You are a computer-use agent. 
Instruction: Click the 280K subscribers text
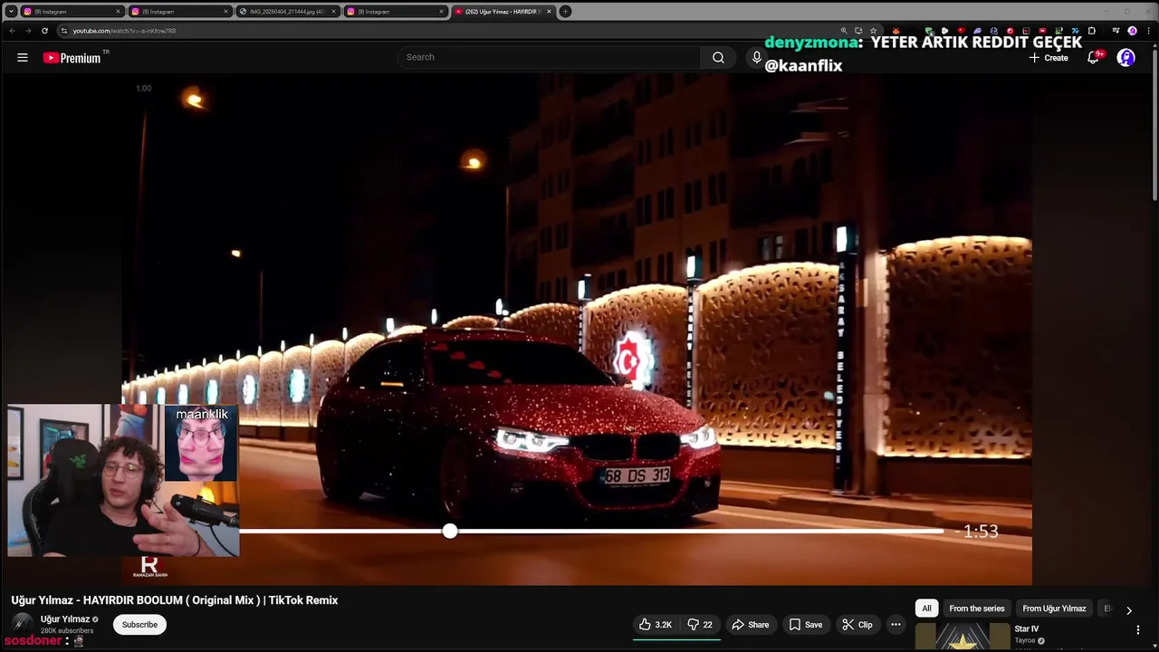point(67,630)
